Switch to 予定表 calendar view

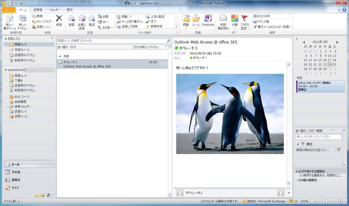pos(29,172)
